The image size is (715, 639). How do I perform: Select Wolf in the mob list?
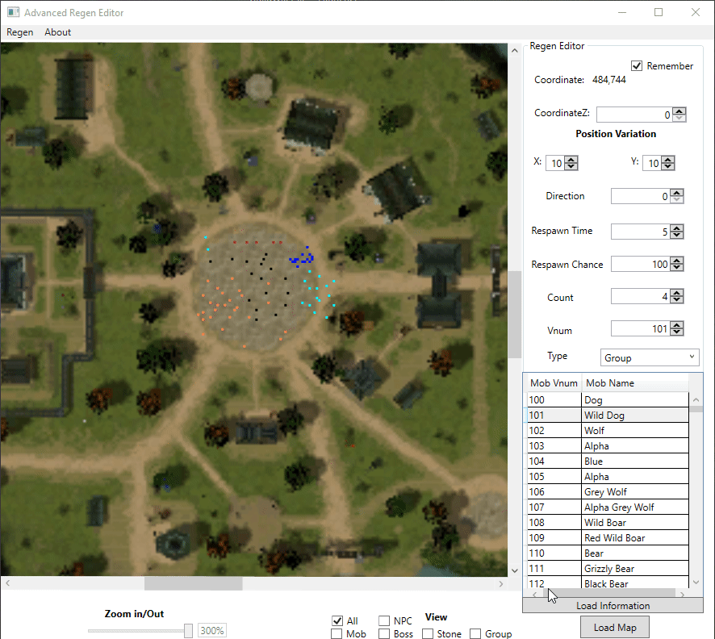(609, 430)
